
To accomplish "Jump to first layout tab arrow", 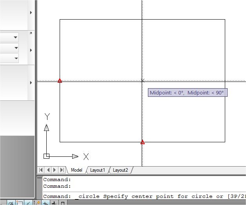I will click(x=41, y=170).
